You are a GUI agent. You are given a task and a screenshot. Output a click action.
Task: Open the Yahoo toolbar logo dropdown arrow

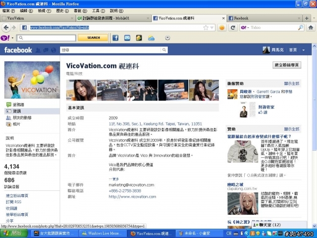pos(12,38)
